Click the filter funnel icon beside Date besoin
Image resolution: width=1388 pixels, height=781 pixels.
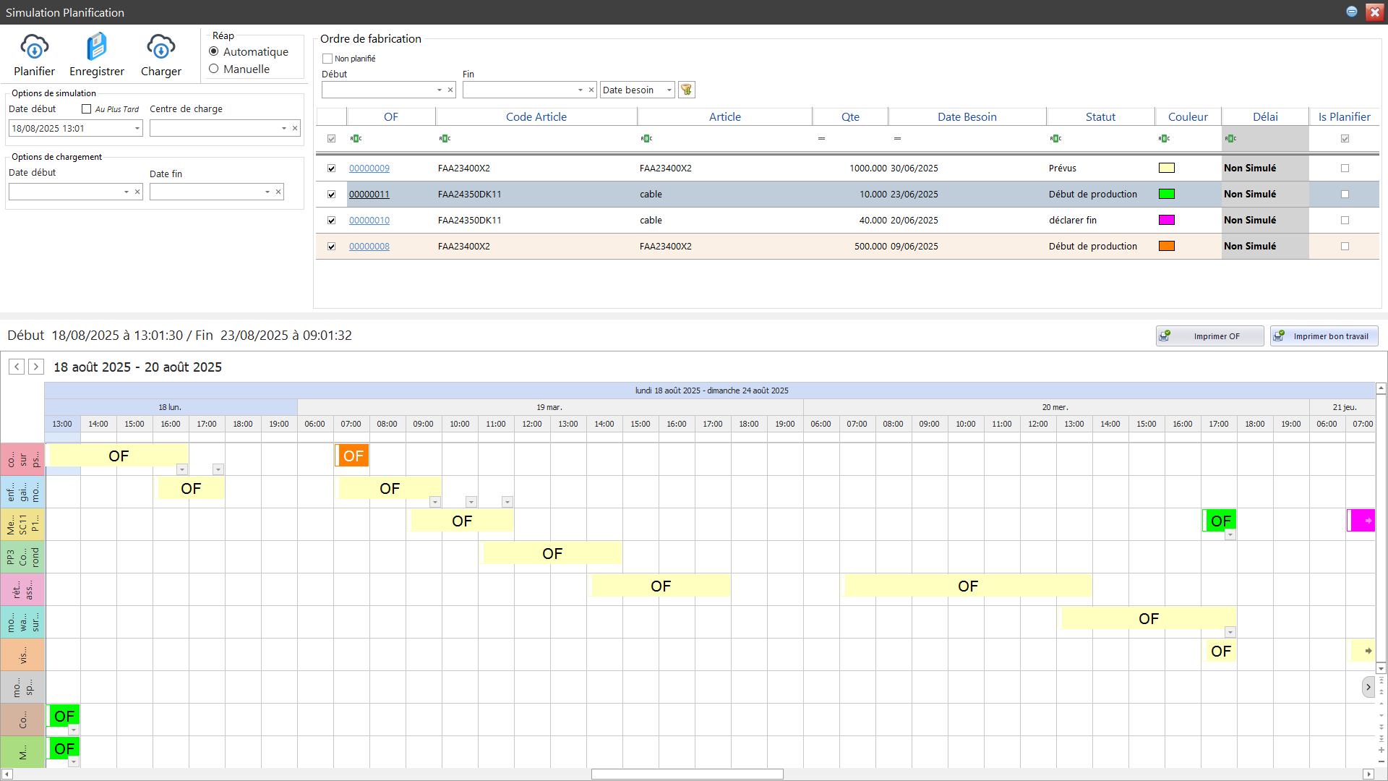tap(687, 90)
